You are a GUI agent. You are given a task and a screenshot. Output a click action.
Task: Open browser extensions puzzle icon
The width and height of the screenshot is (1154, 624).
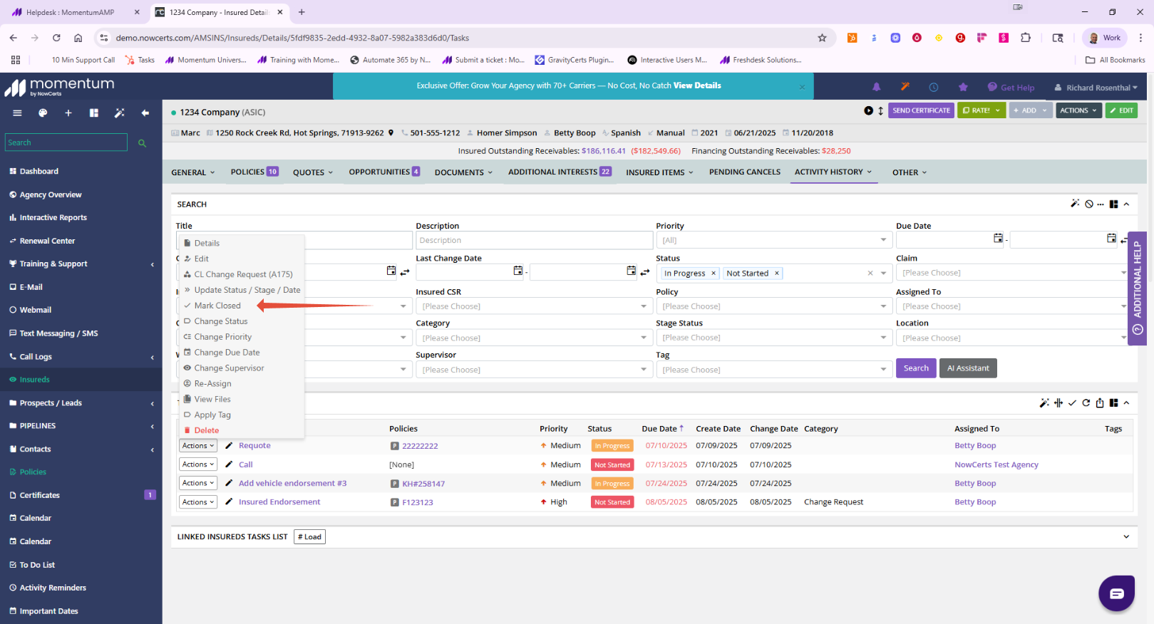[x=1026, y=38]
